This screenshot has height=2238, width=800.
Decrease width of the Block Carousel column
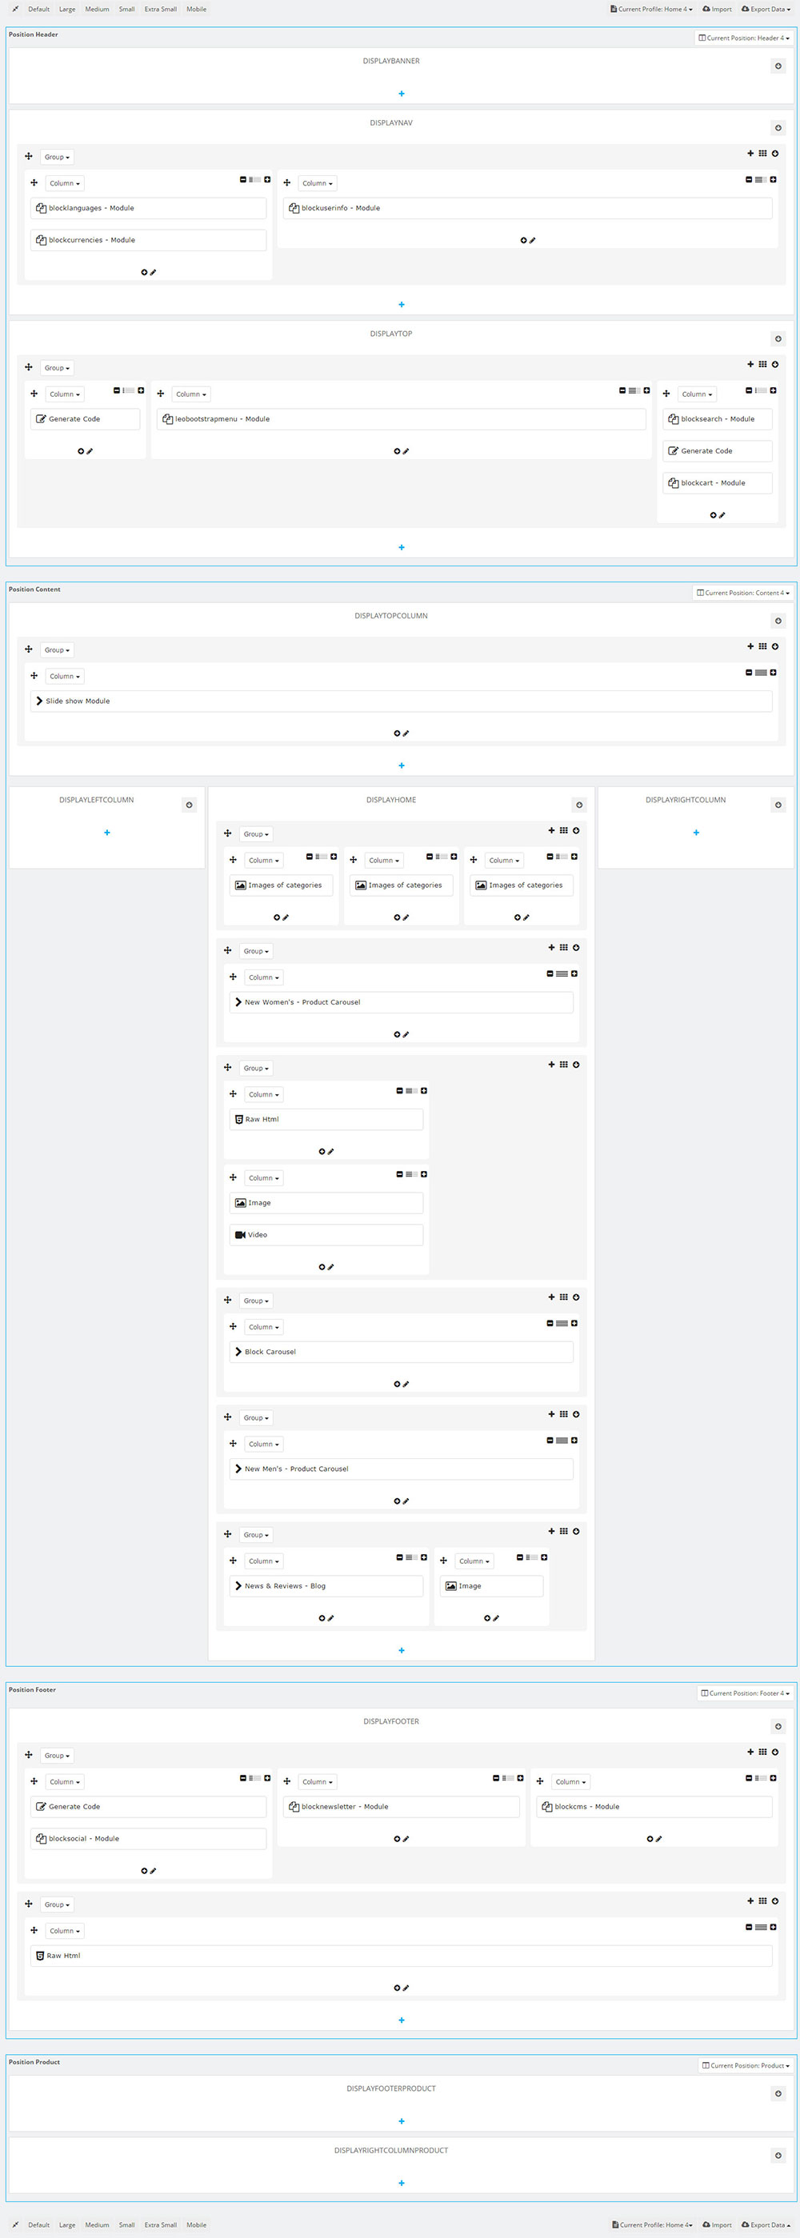tap(550, 1323)
